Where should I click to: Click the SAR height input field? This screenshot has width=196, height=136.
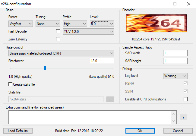pyautogui.click(x=175, y=61)
